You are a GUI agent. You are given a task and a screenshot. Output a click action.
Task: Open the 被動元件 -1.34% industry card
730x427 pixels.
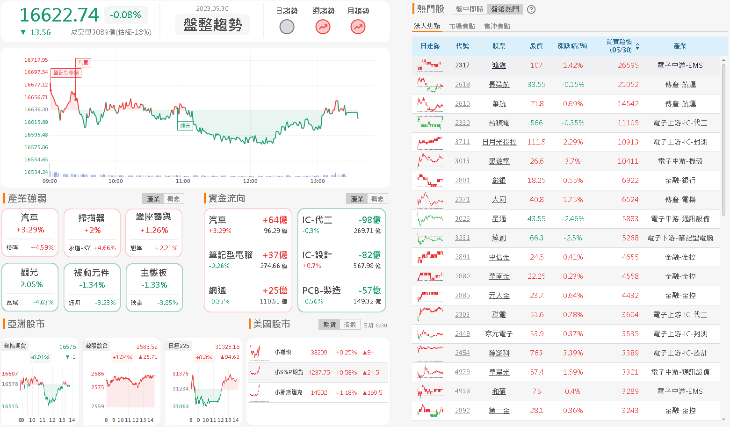(92, 287)
